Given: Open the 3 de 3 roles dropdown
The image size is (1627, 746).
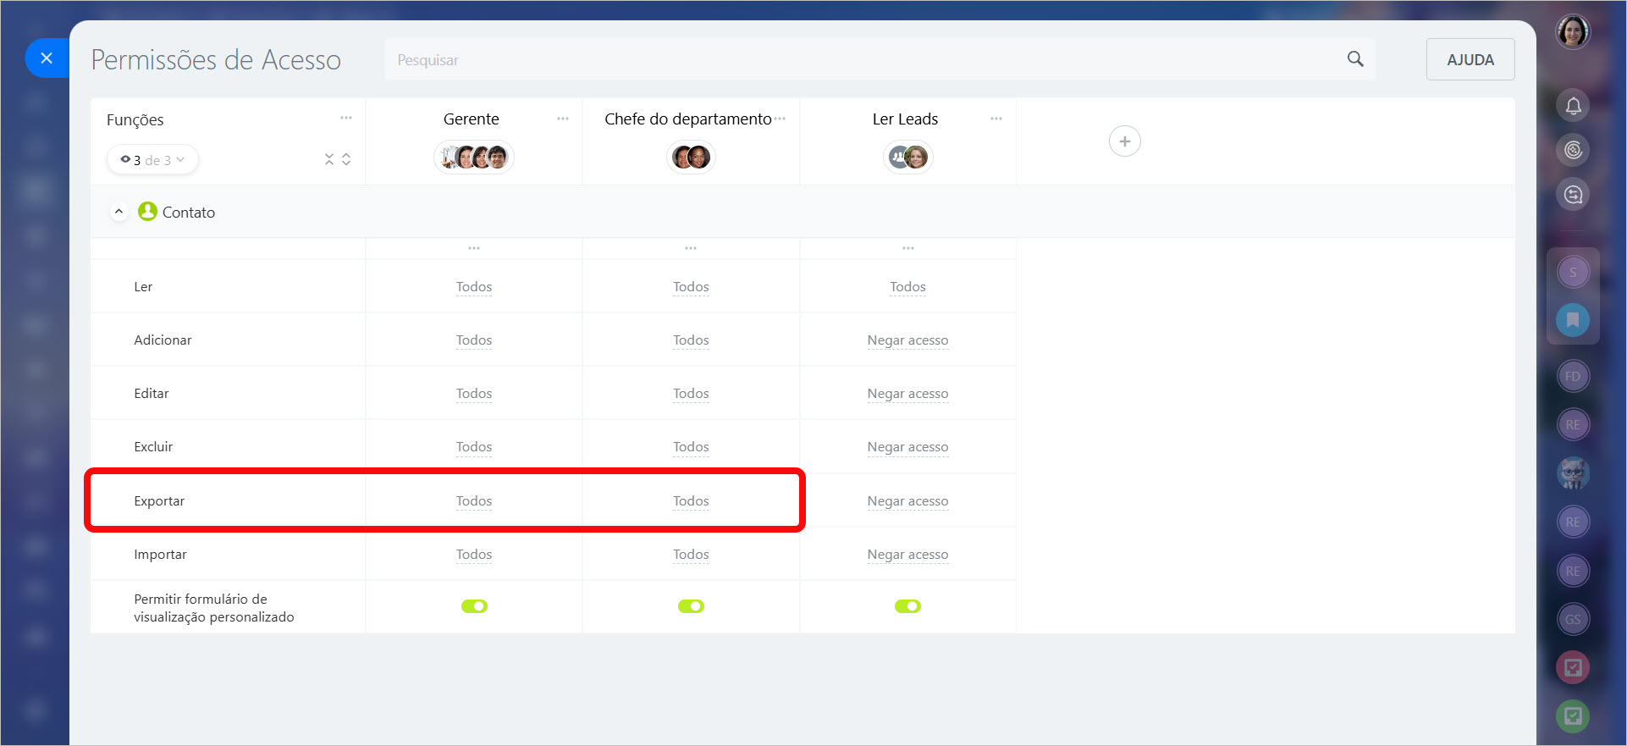Looking at the screenshot, I should coord(152,159).
